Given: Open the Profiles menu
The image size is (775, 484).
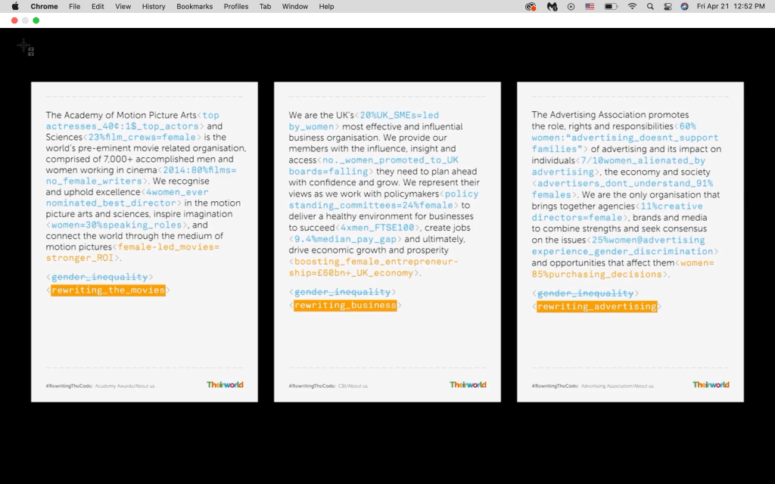Looking at the screenshot, I should coord(236,6).
